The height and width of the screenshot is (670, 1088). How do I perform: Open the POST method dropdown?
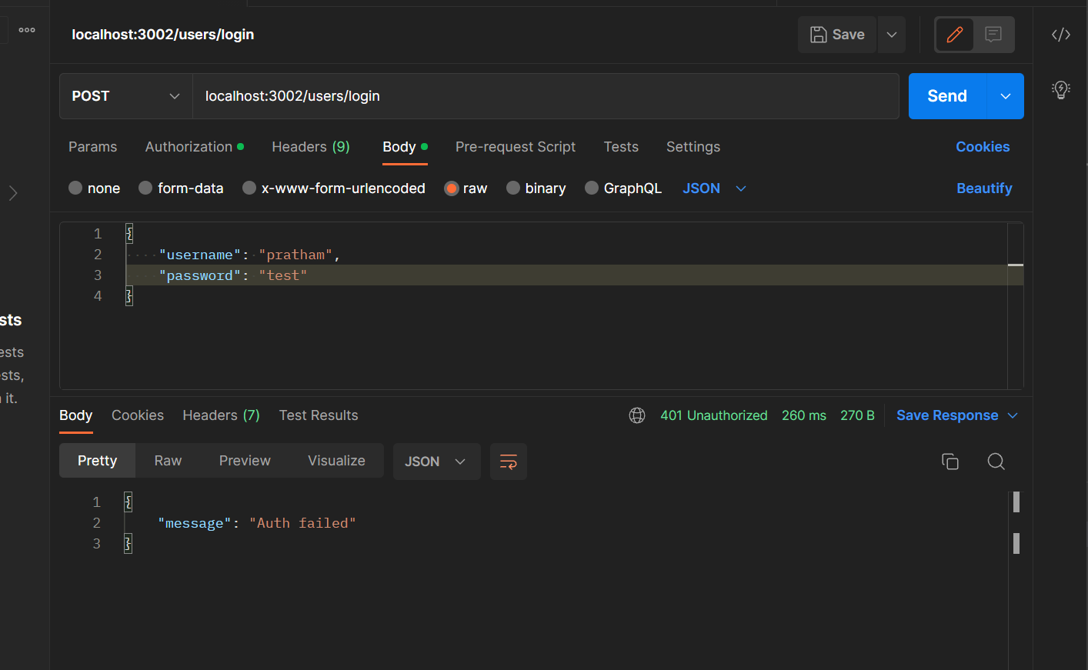[x=126, y=96]
